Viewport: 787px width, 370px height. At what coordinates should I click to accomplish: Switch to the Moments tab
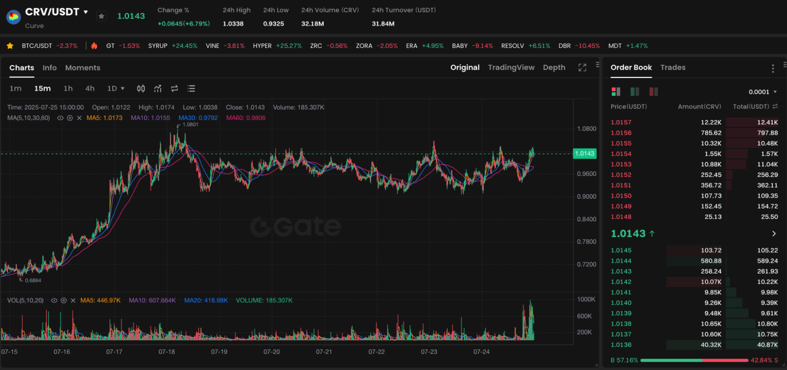83,68
